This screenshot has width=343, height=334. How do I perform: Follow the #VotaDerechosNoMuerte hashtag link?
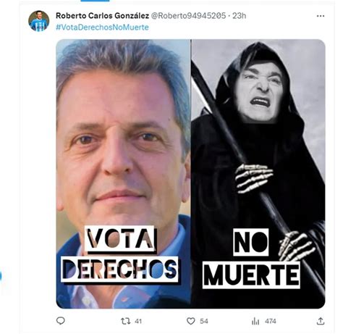click(x=102, y=27)
